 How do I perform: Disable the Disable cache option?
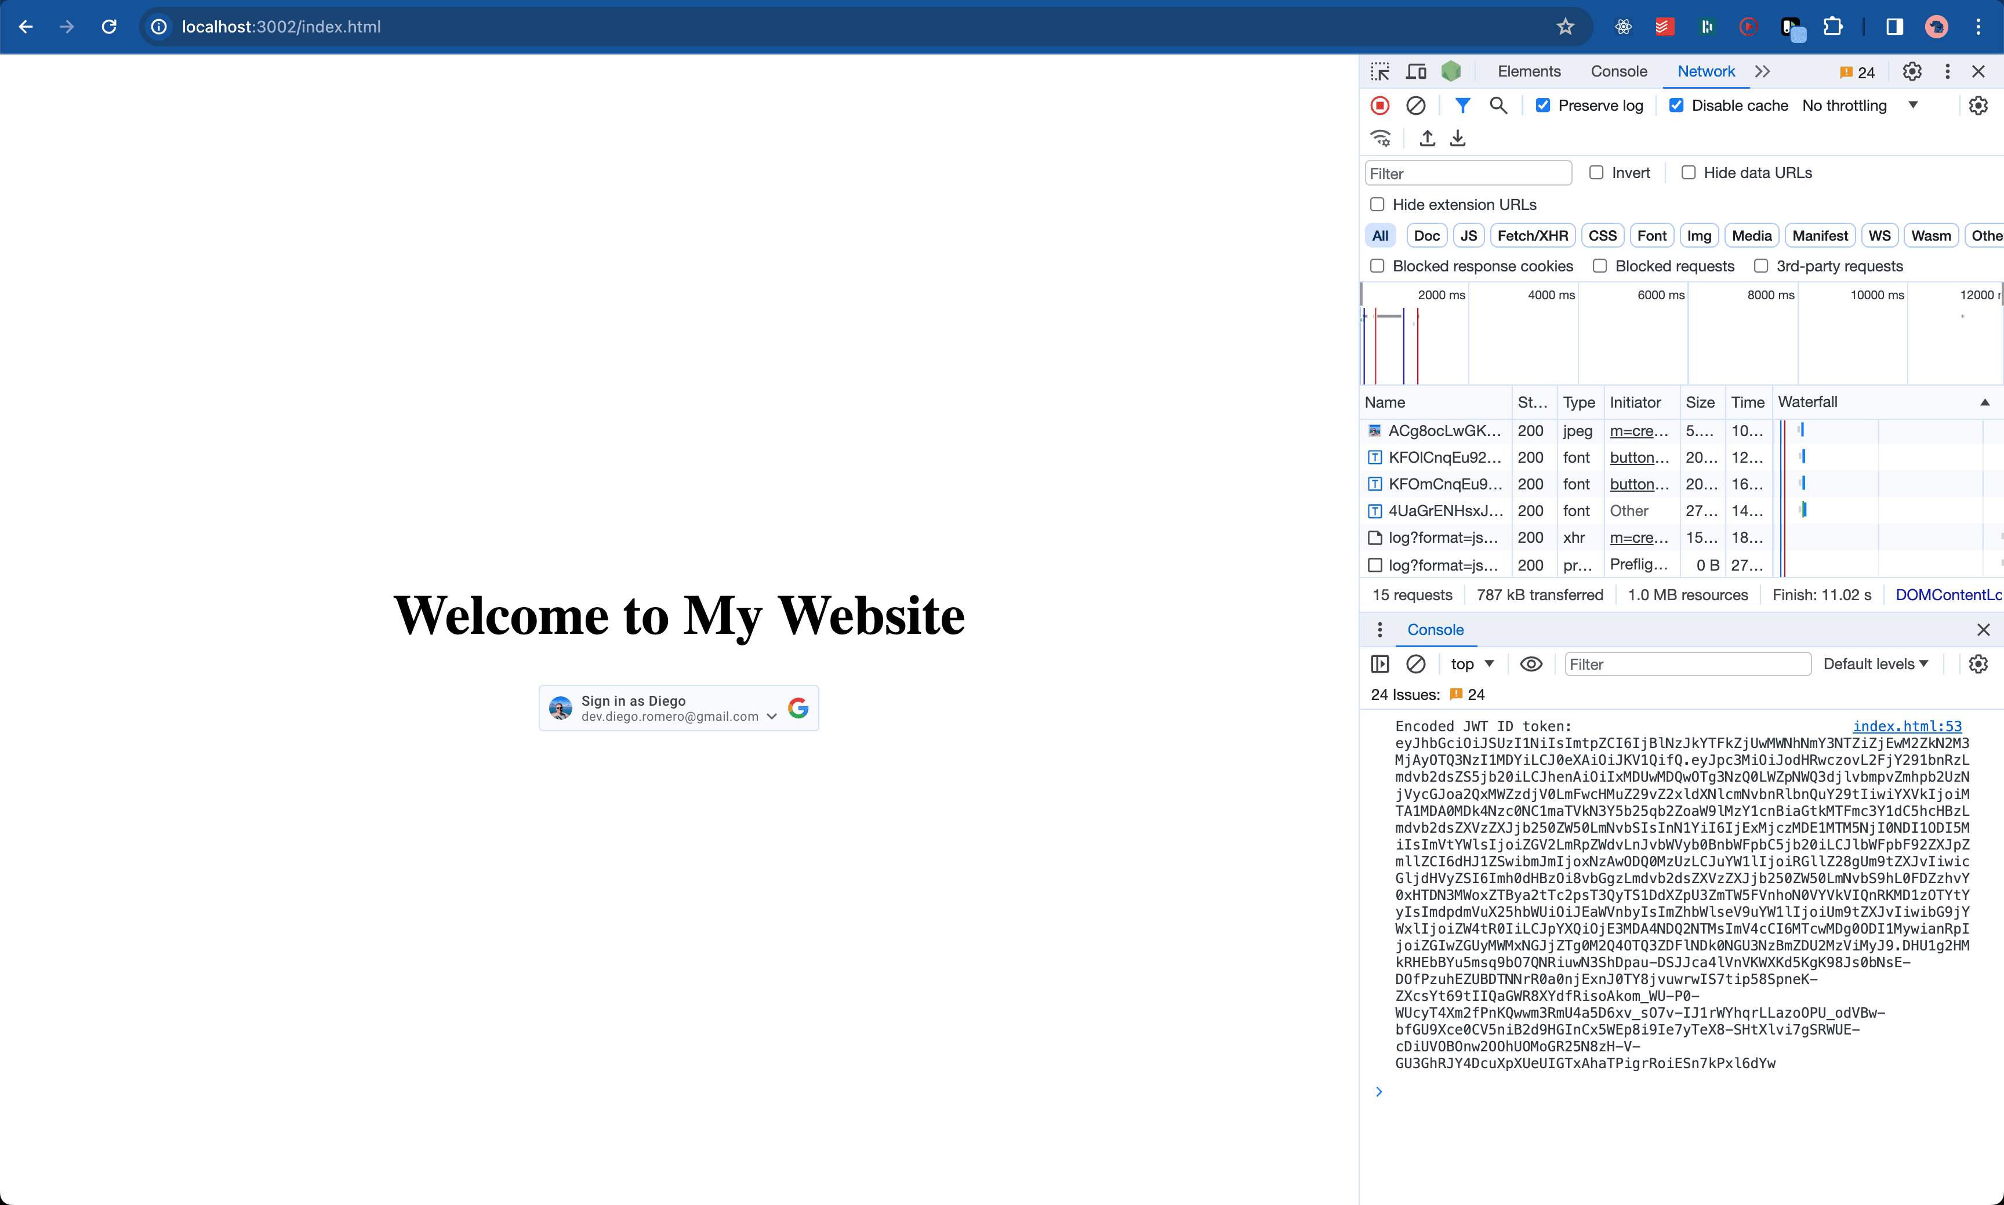[1677, 106]
